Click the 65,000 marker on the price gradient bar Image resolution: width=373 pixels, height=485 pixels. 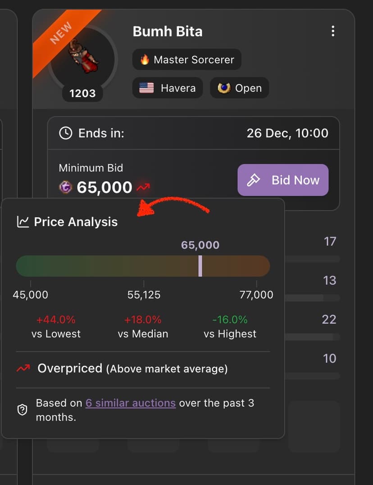(x=200, y=266)
